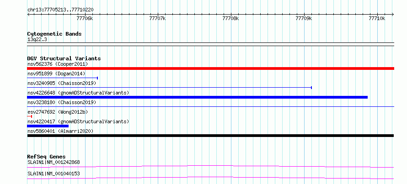Image resolution: width=407 pixels, height=184 pixels.
Task: Click the left arrowhead of the ruler
Action: [28, 14]
